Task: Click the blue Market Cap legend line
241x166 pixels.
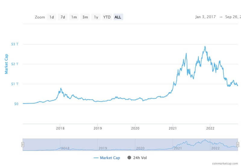Action: click(x=96, y=158)
